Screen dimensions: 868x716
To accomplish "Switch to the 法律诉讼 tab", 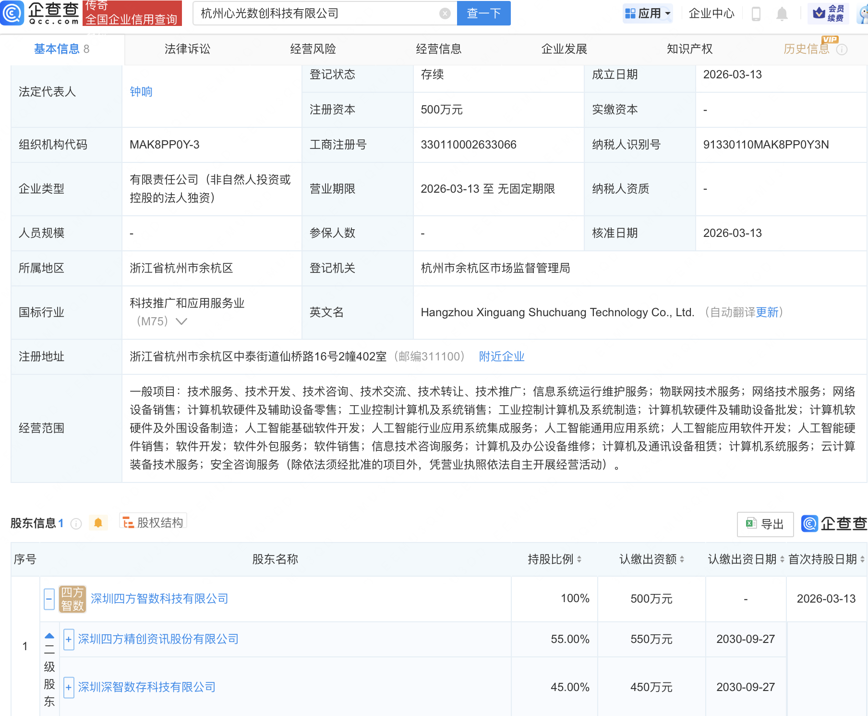I will pyautogui.click(x=187, y=49).
